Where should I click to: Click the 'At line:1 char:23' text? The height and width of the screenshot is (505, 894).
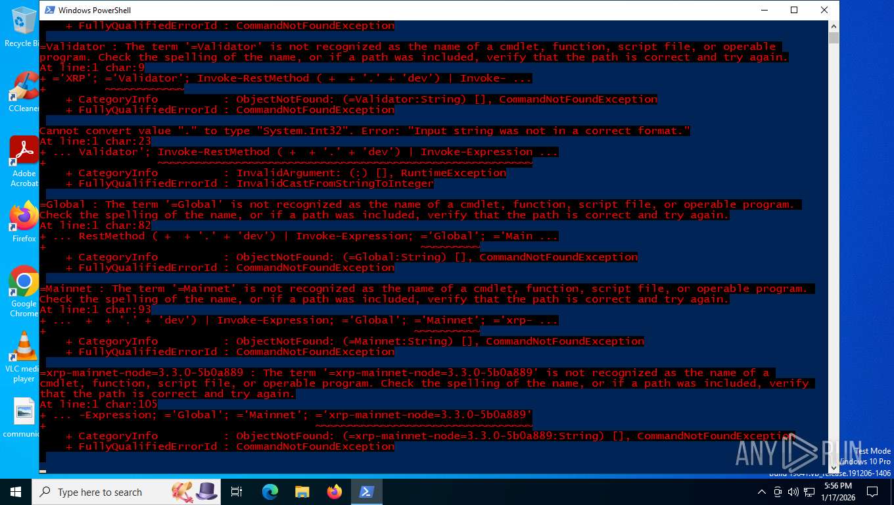coord(95,141)
